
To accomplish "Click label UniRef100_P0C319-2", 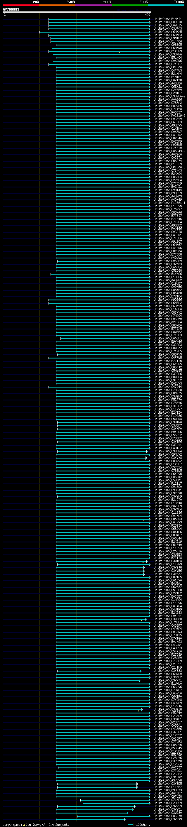I will click(169, 116).
